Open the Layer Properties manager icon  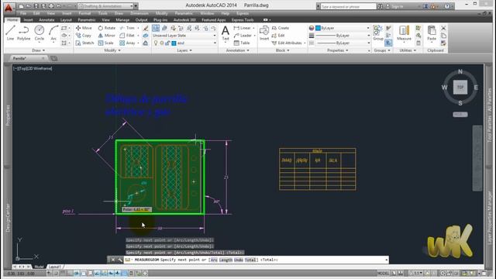point(156,28)
